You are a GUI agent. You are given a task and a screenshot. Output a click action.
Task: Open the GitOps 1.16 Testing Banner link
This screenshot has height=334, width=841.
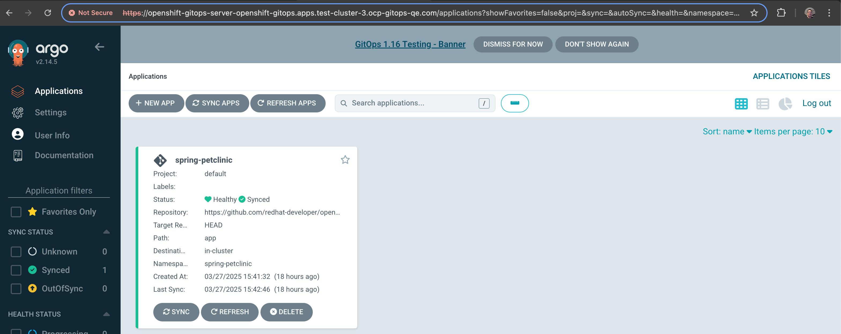[x=410, y=44]
